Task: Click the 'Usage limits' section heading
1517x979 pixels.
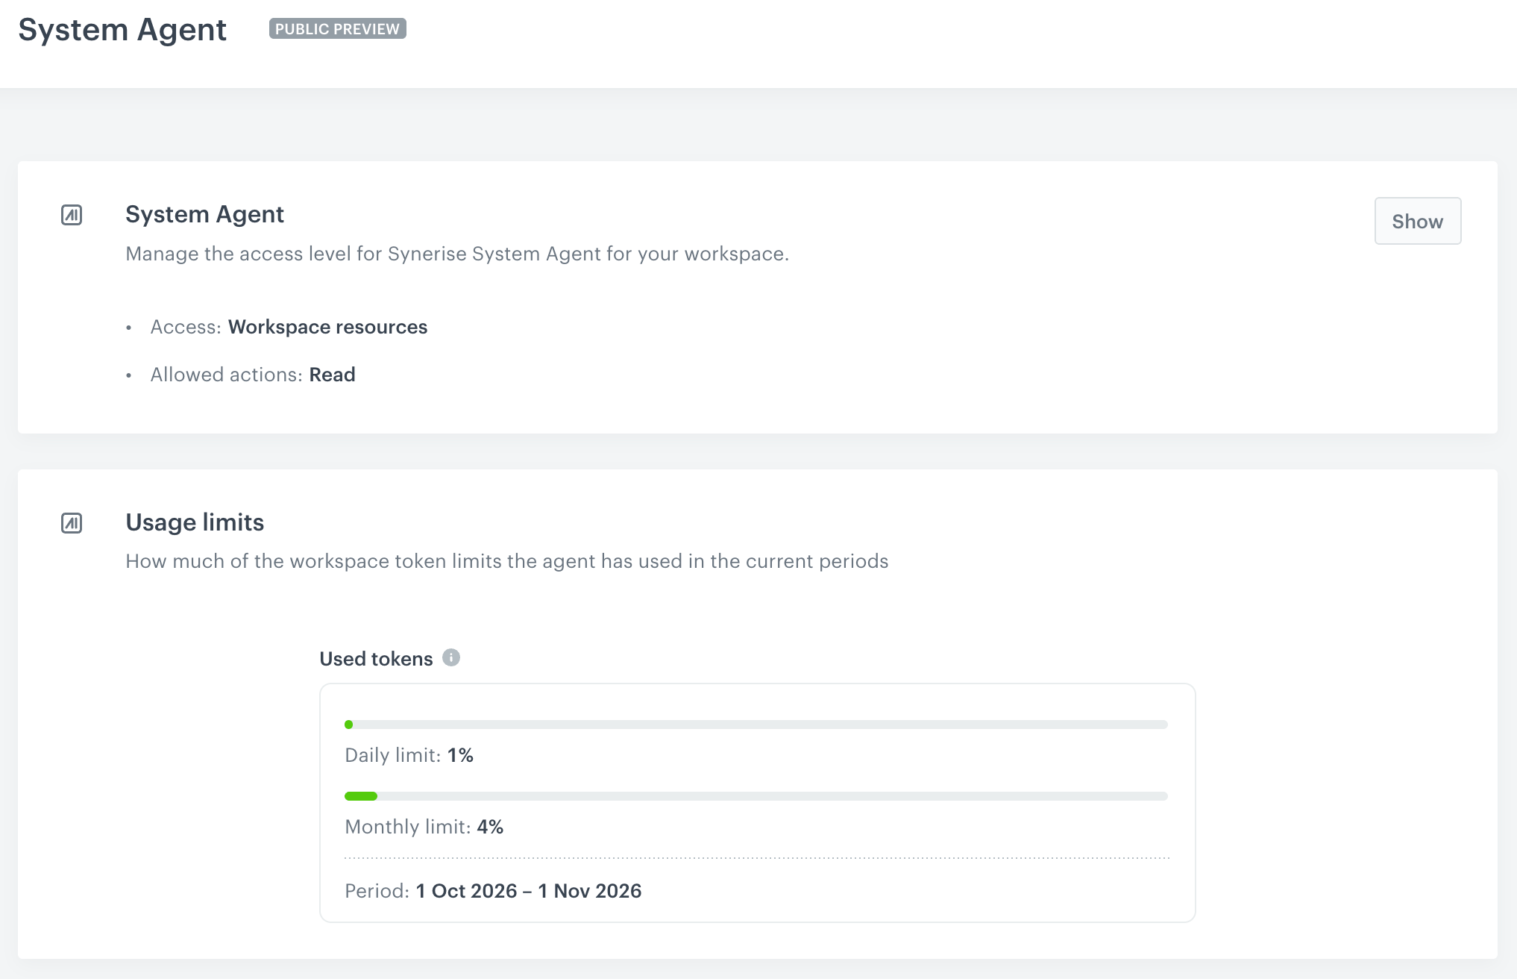Action: pyautogui.click(x=195, y=522)
